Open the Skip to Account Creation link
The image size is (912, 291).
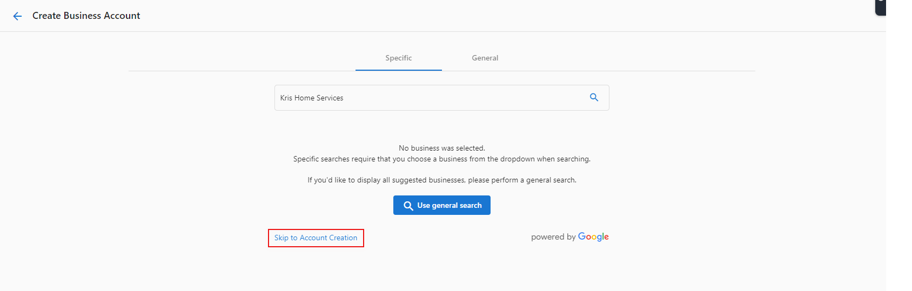316,238
